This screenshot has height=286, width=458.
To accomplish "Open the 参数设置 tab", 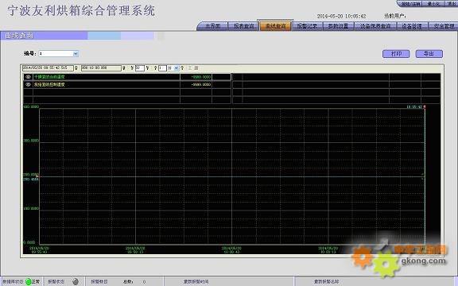I will coord(338,26).
